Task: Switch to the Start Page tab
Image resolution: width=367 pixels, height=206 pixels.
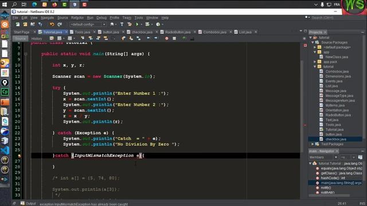Action: tap(22, 32)
